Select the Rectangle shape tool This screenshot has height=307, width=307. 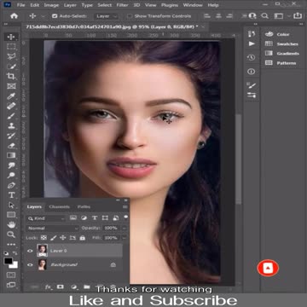click(11, 215)
